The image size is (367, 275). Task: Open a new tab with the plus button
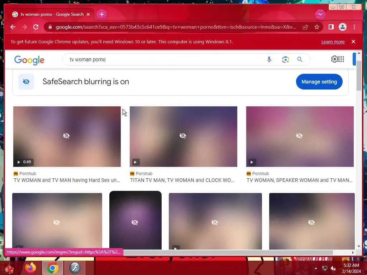coord(101,14)
